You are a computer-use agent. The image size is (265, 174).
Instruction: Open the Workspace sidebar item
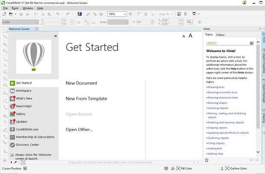click(x=33, y=91)
